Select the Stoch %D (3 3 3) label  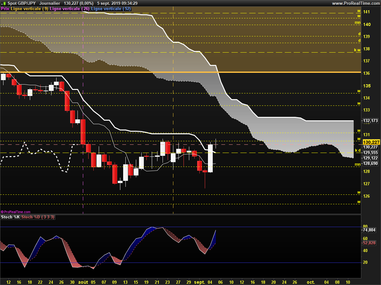pyautogui.click(x=38, y=217)
